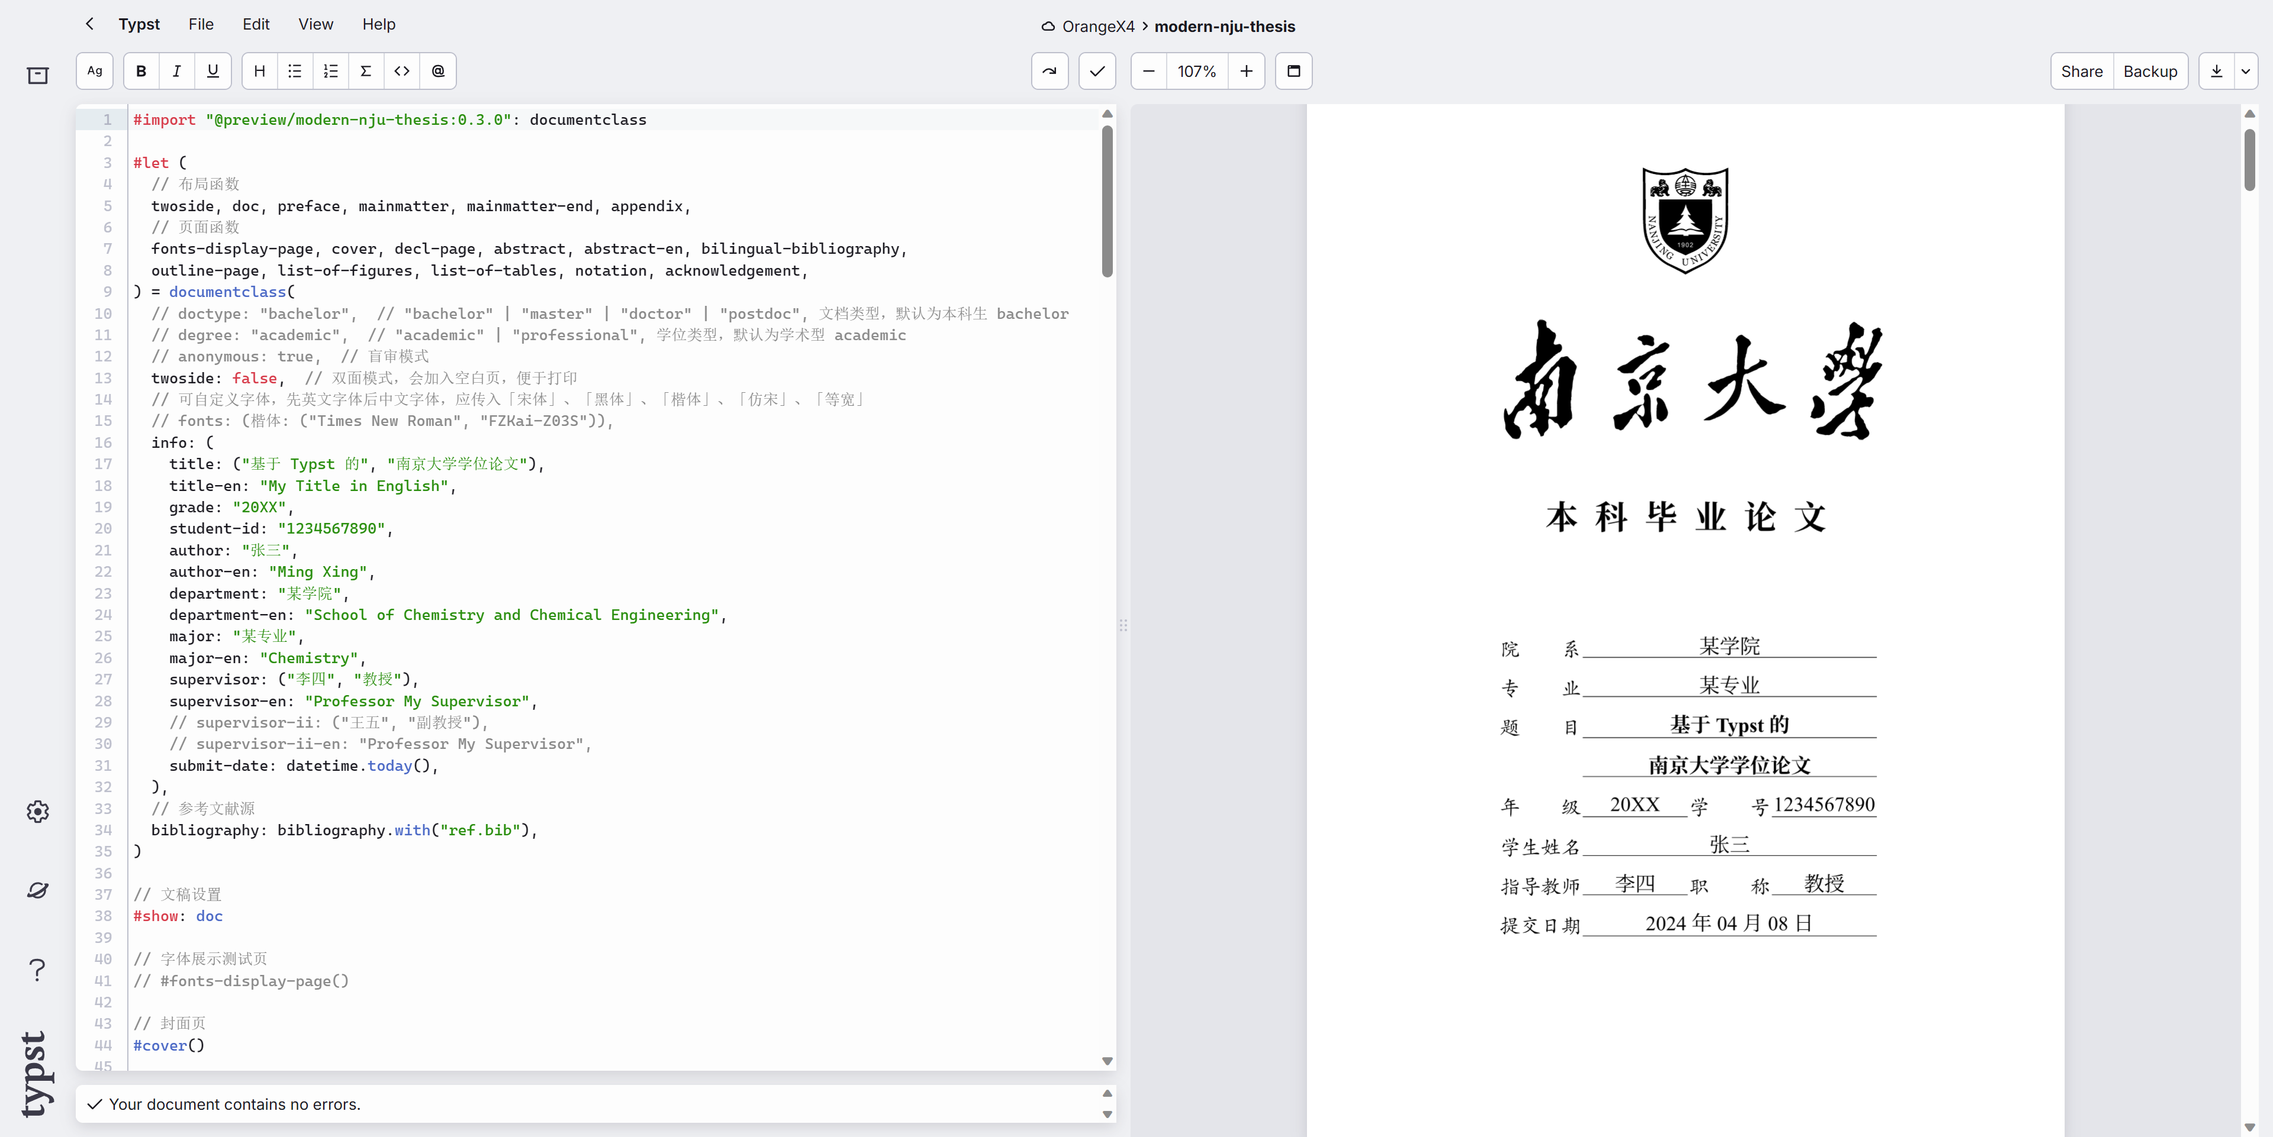Open the 107% zoom level dropdown
The image size is (2273, 1137).
click(x=1196, y=72)
